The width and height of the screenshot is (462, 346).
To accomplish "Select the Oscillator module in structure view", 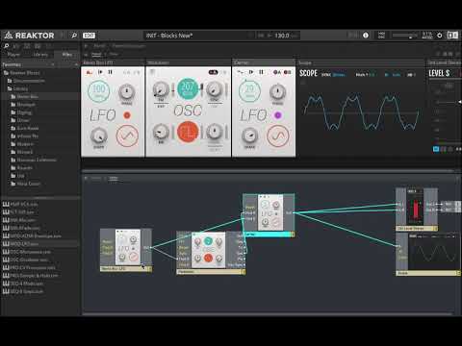I will tap(211, 253).
